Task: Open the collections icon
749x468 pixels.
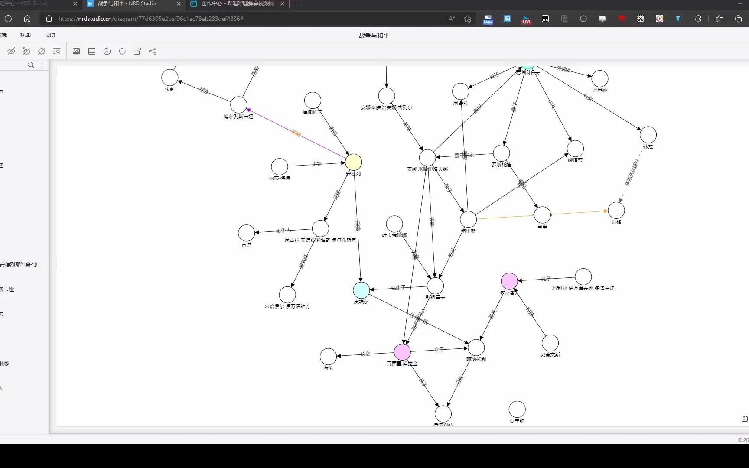Action: point(738,19)
